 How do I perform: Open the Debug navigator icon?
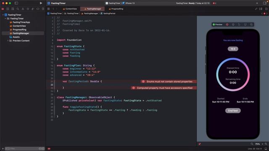pyautogui.click(x=33, y=9)
